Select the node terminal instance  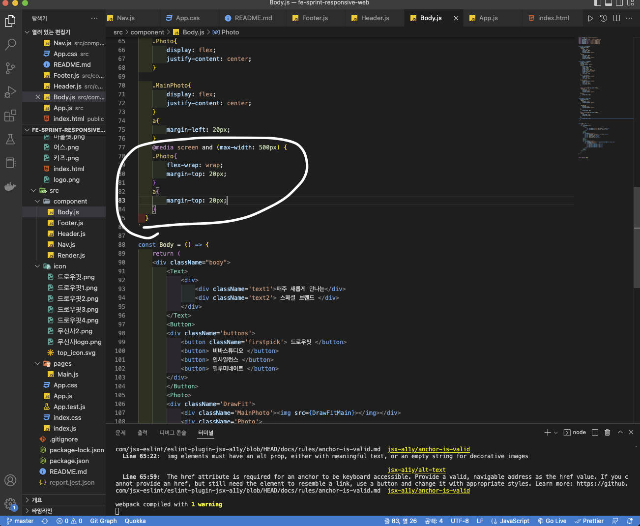[x=575, y=433]
